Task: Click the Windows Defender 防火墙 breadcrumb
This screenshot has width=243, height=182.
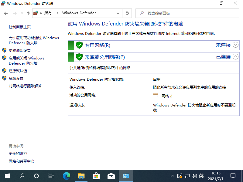Action: coord(81,13)
